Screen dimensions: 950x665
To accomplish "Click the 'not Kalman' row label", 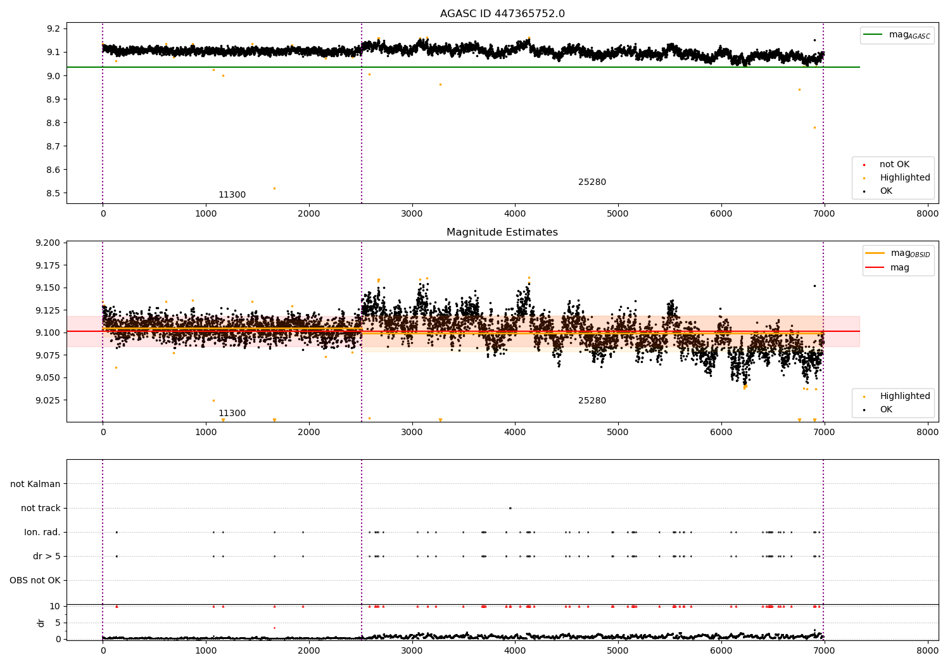I will click(x=35, y=484).
